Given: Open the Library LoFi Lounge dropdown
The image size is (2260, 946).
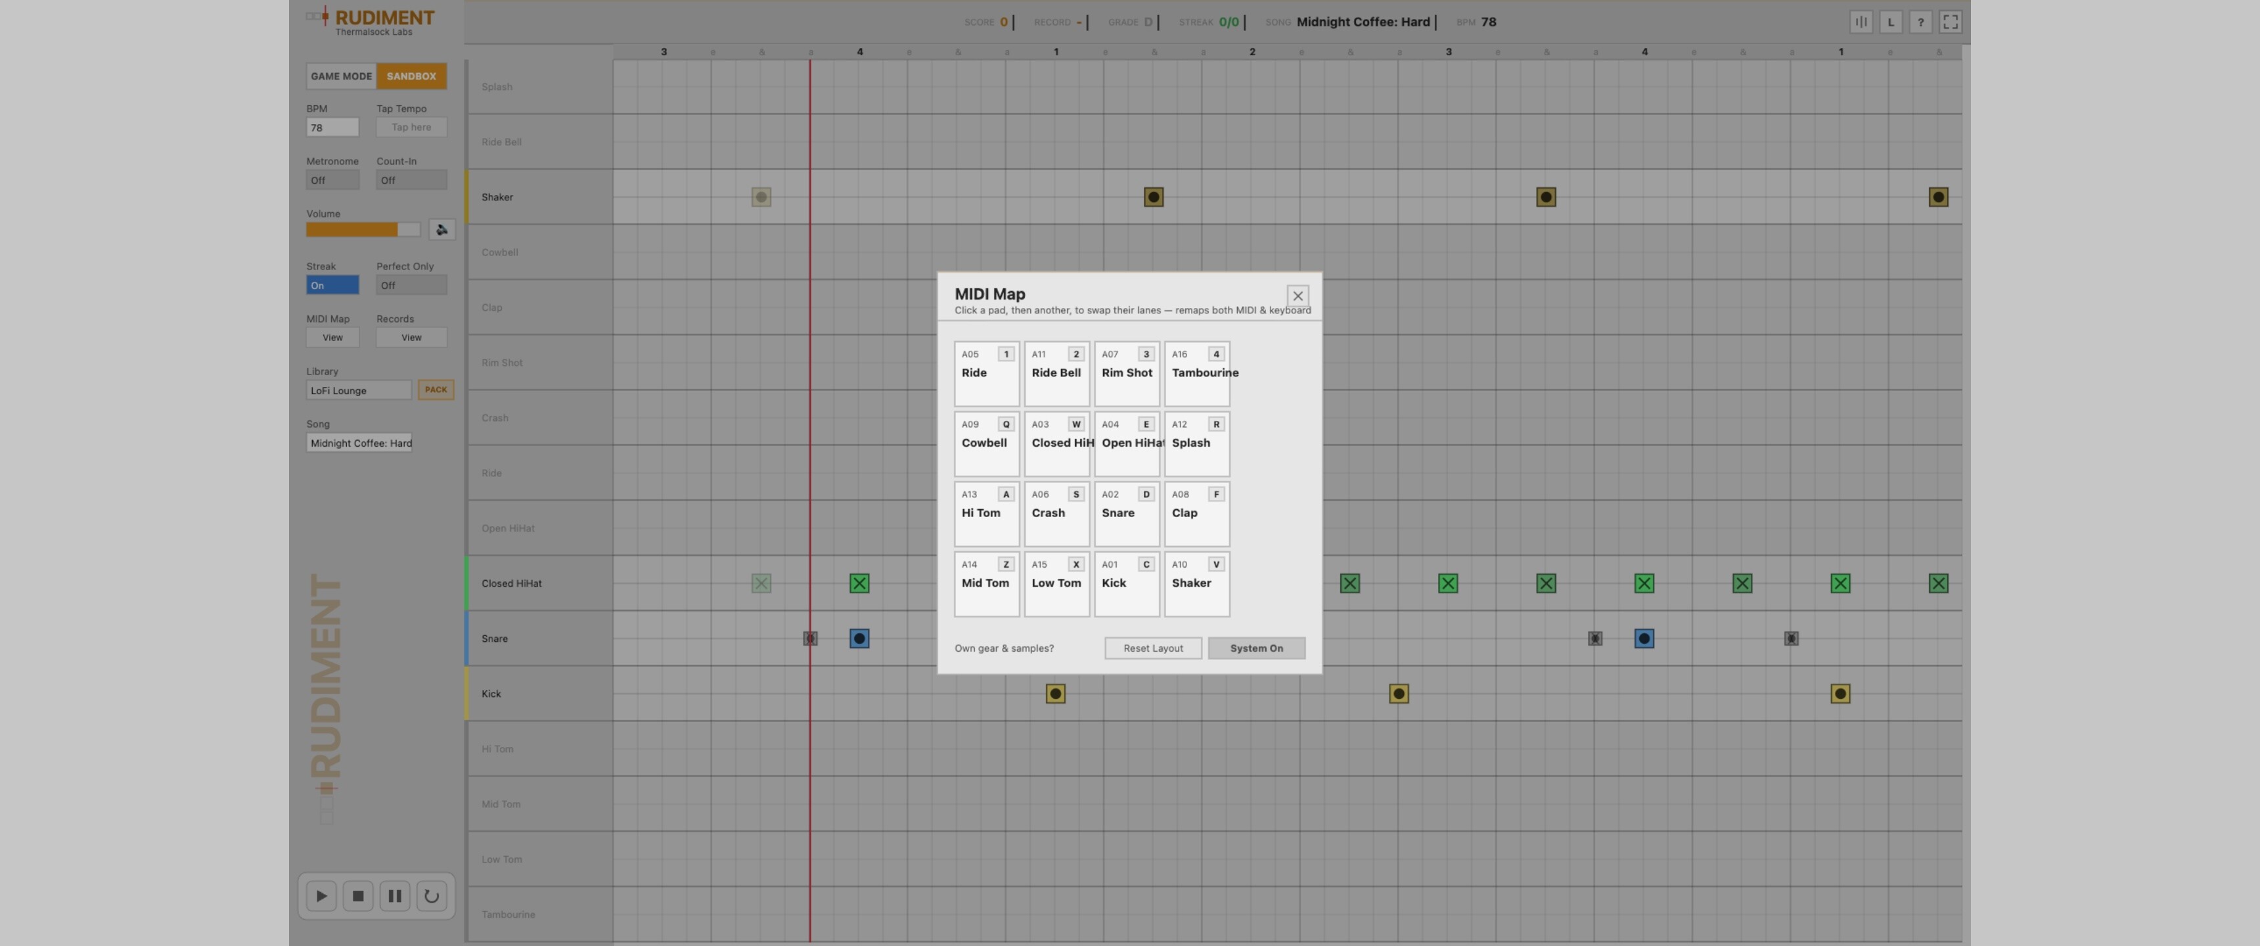Looking at the screenshot, I should click(x=358, y=390).
